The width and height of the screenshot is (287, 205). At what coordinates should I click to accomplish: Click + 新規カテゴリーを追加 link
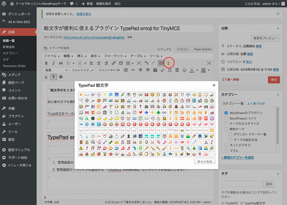(237, 157)
